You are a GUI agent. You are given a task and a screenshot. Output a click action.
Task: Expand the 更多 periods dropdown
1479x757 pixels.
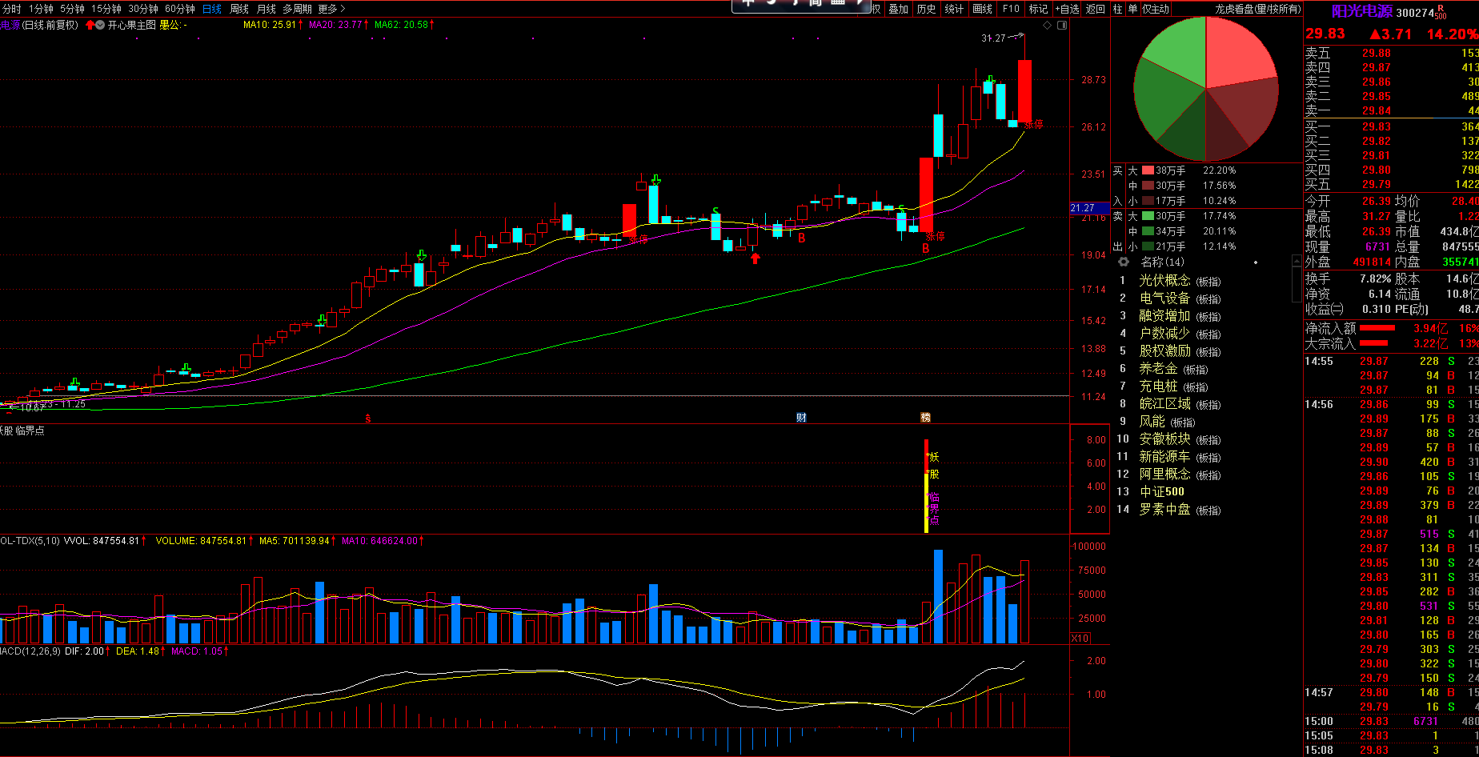pos(331,9)
